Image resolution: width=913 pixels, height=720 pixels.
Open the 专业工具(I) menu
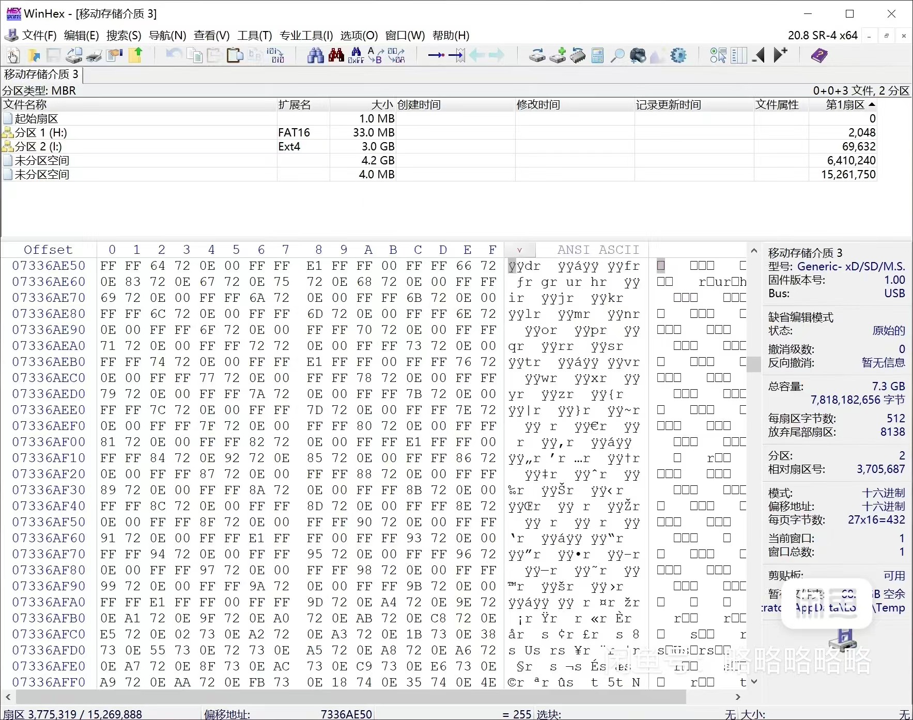[x=306, y=35]
